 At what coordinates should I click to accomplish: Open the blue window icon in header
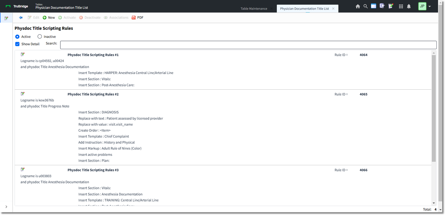[x=373, y=6]
